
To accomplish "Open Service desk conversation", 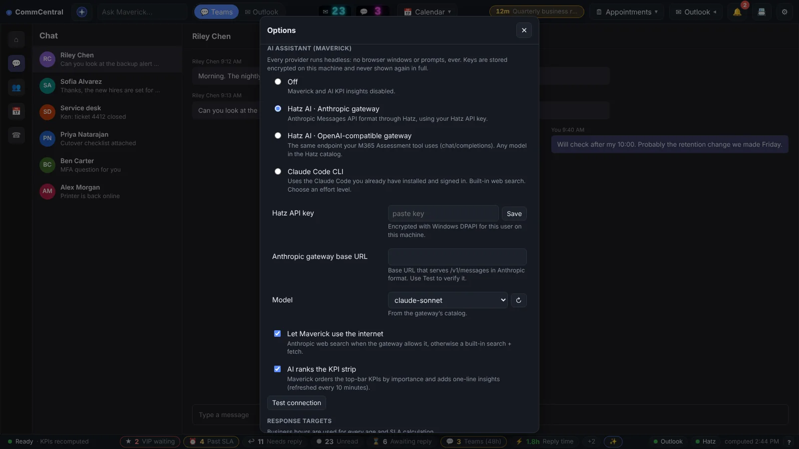I will tap(107, 112).
